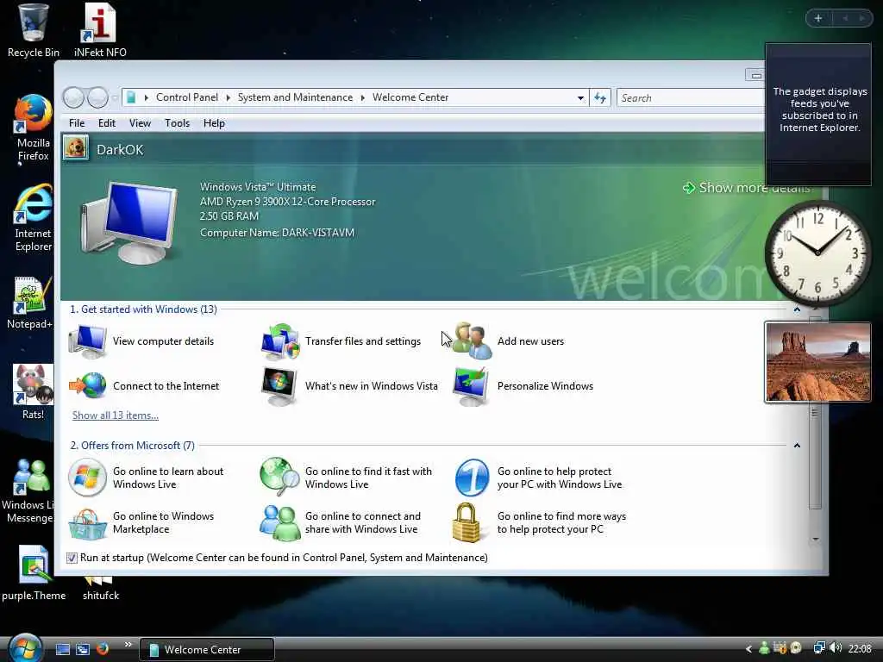The width and height of the screenshot is (883, 662).
Task: Collapse the Get started with Windows section
Action: coord(797,309)
